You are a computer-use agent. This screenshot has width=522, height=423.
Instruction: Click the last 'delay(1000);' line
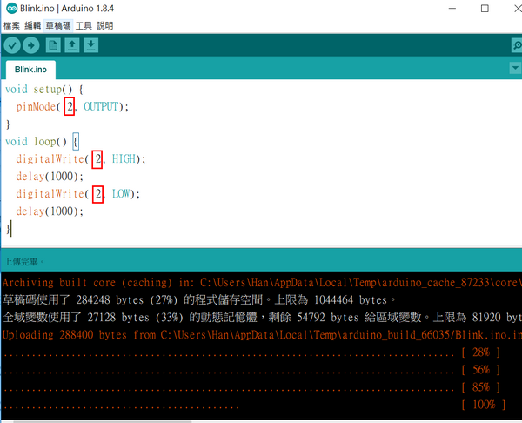[x=50, y=211]
